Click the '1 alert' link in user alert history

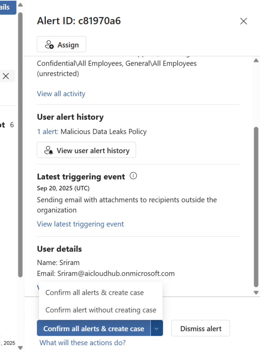(x=48, y=132)
